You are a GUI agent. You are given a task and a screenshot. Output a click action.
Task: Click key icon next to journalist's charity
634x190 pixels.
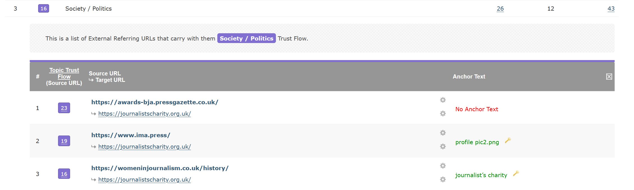coord(516,174)
